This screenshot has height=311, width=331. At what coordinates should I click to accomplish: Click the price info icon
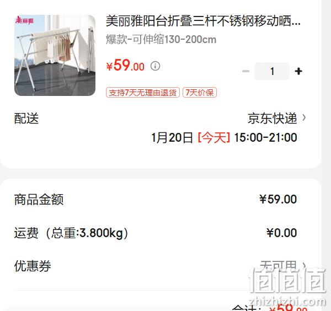[155, 66]
